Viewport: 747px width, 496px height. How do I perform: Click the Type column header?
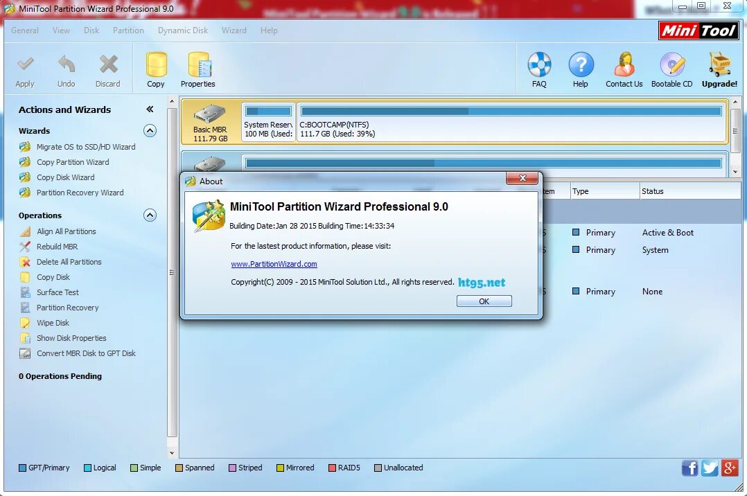pyautogui.click(x=604, y=191)
